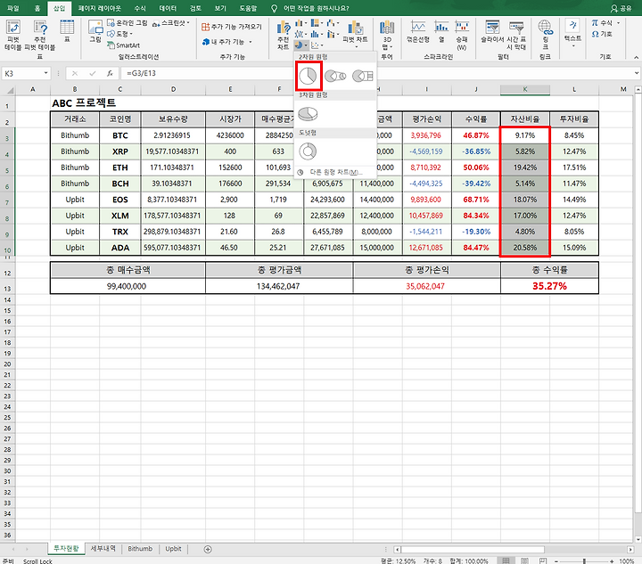Click the Select All corner button
Screen dimensions: 642x564
tap(9, 90)
